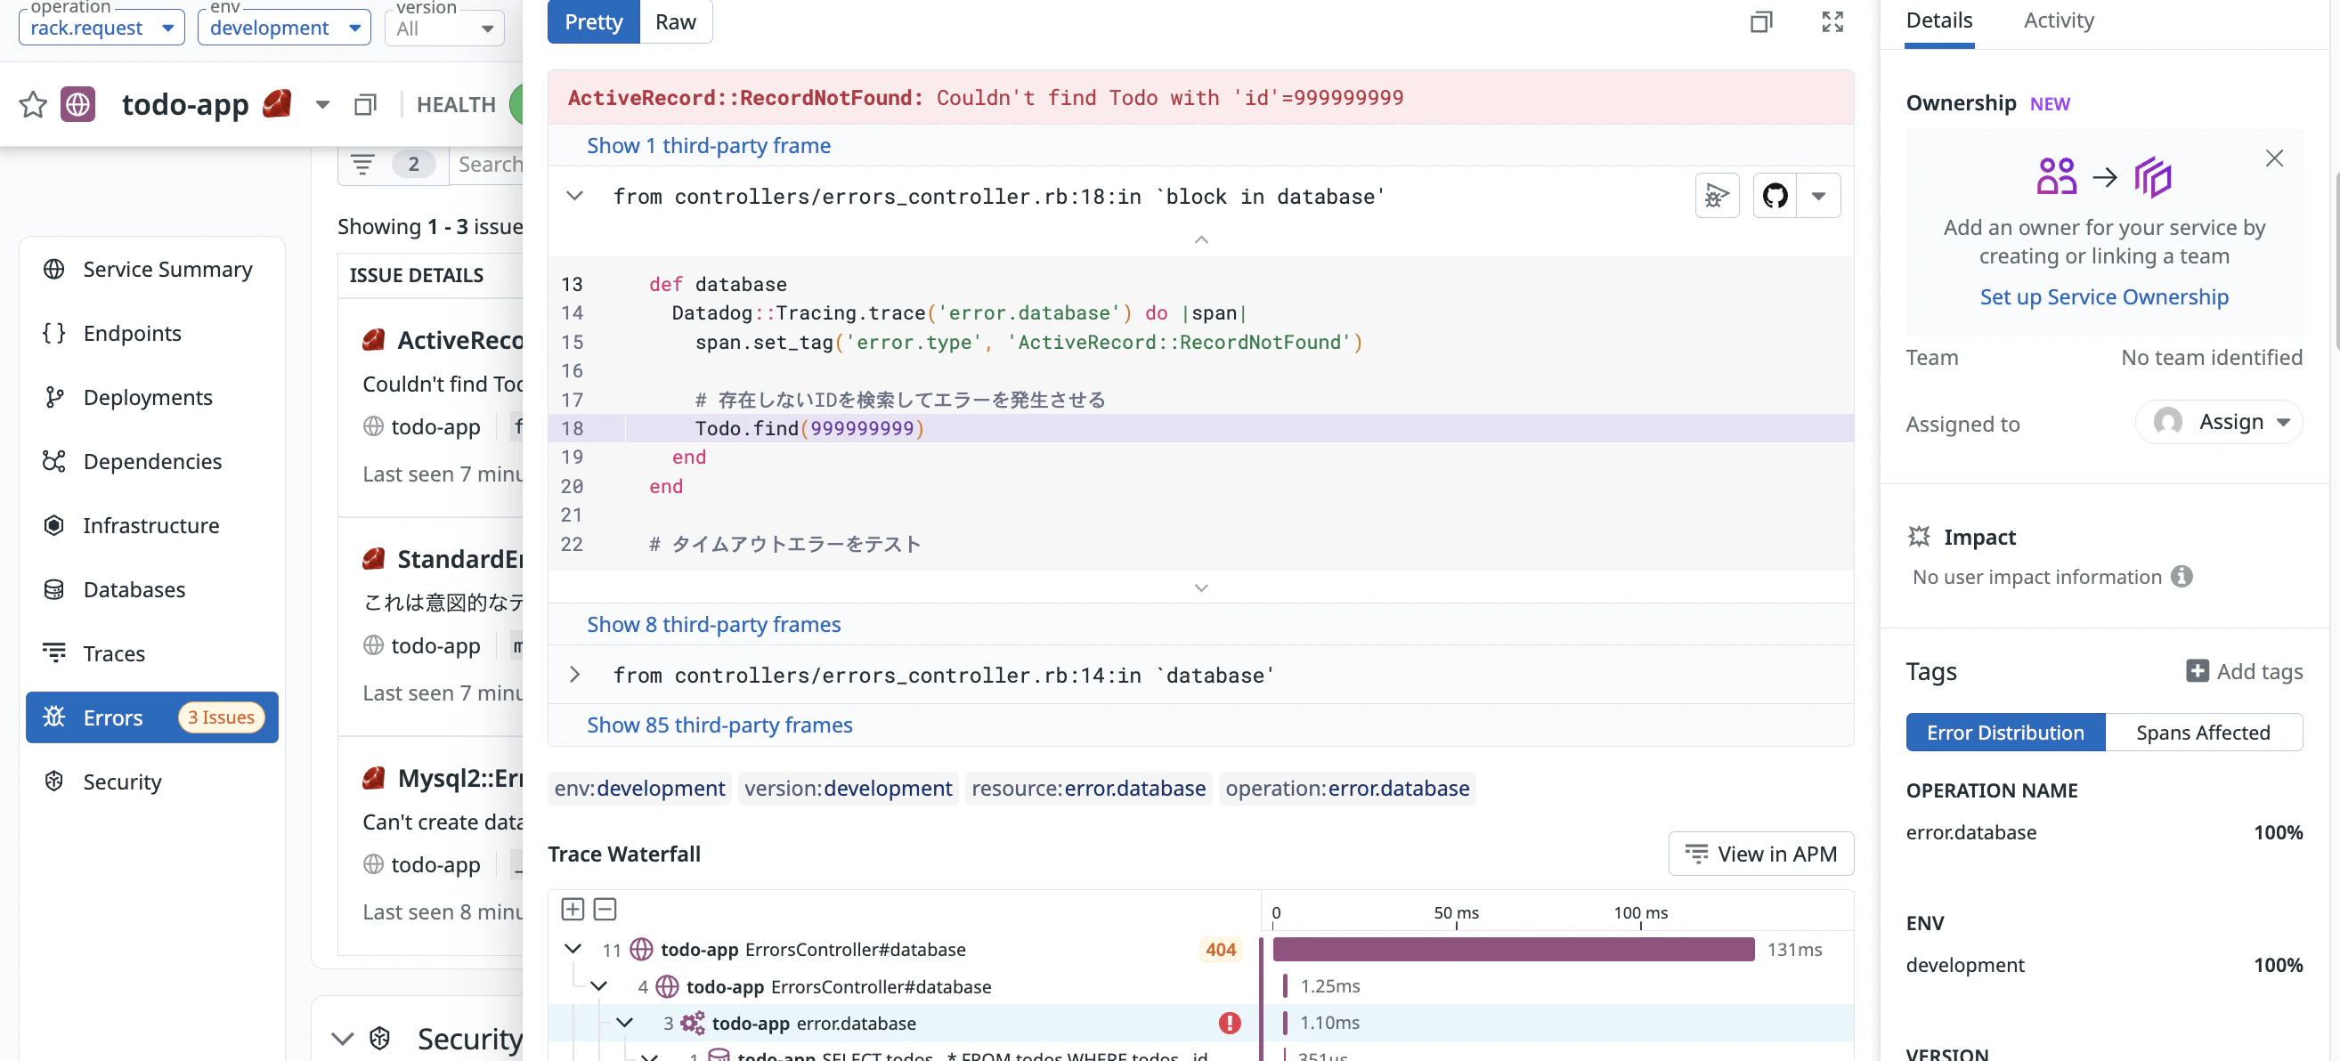Go to Infrastructure

[151, 525]
